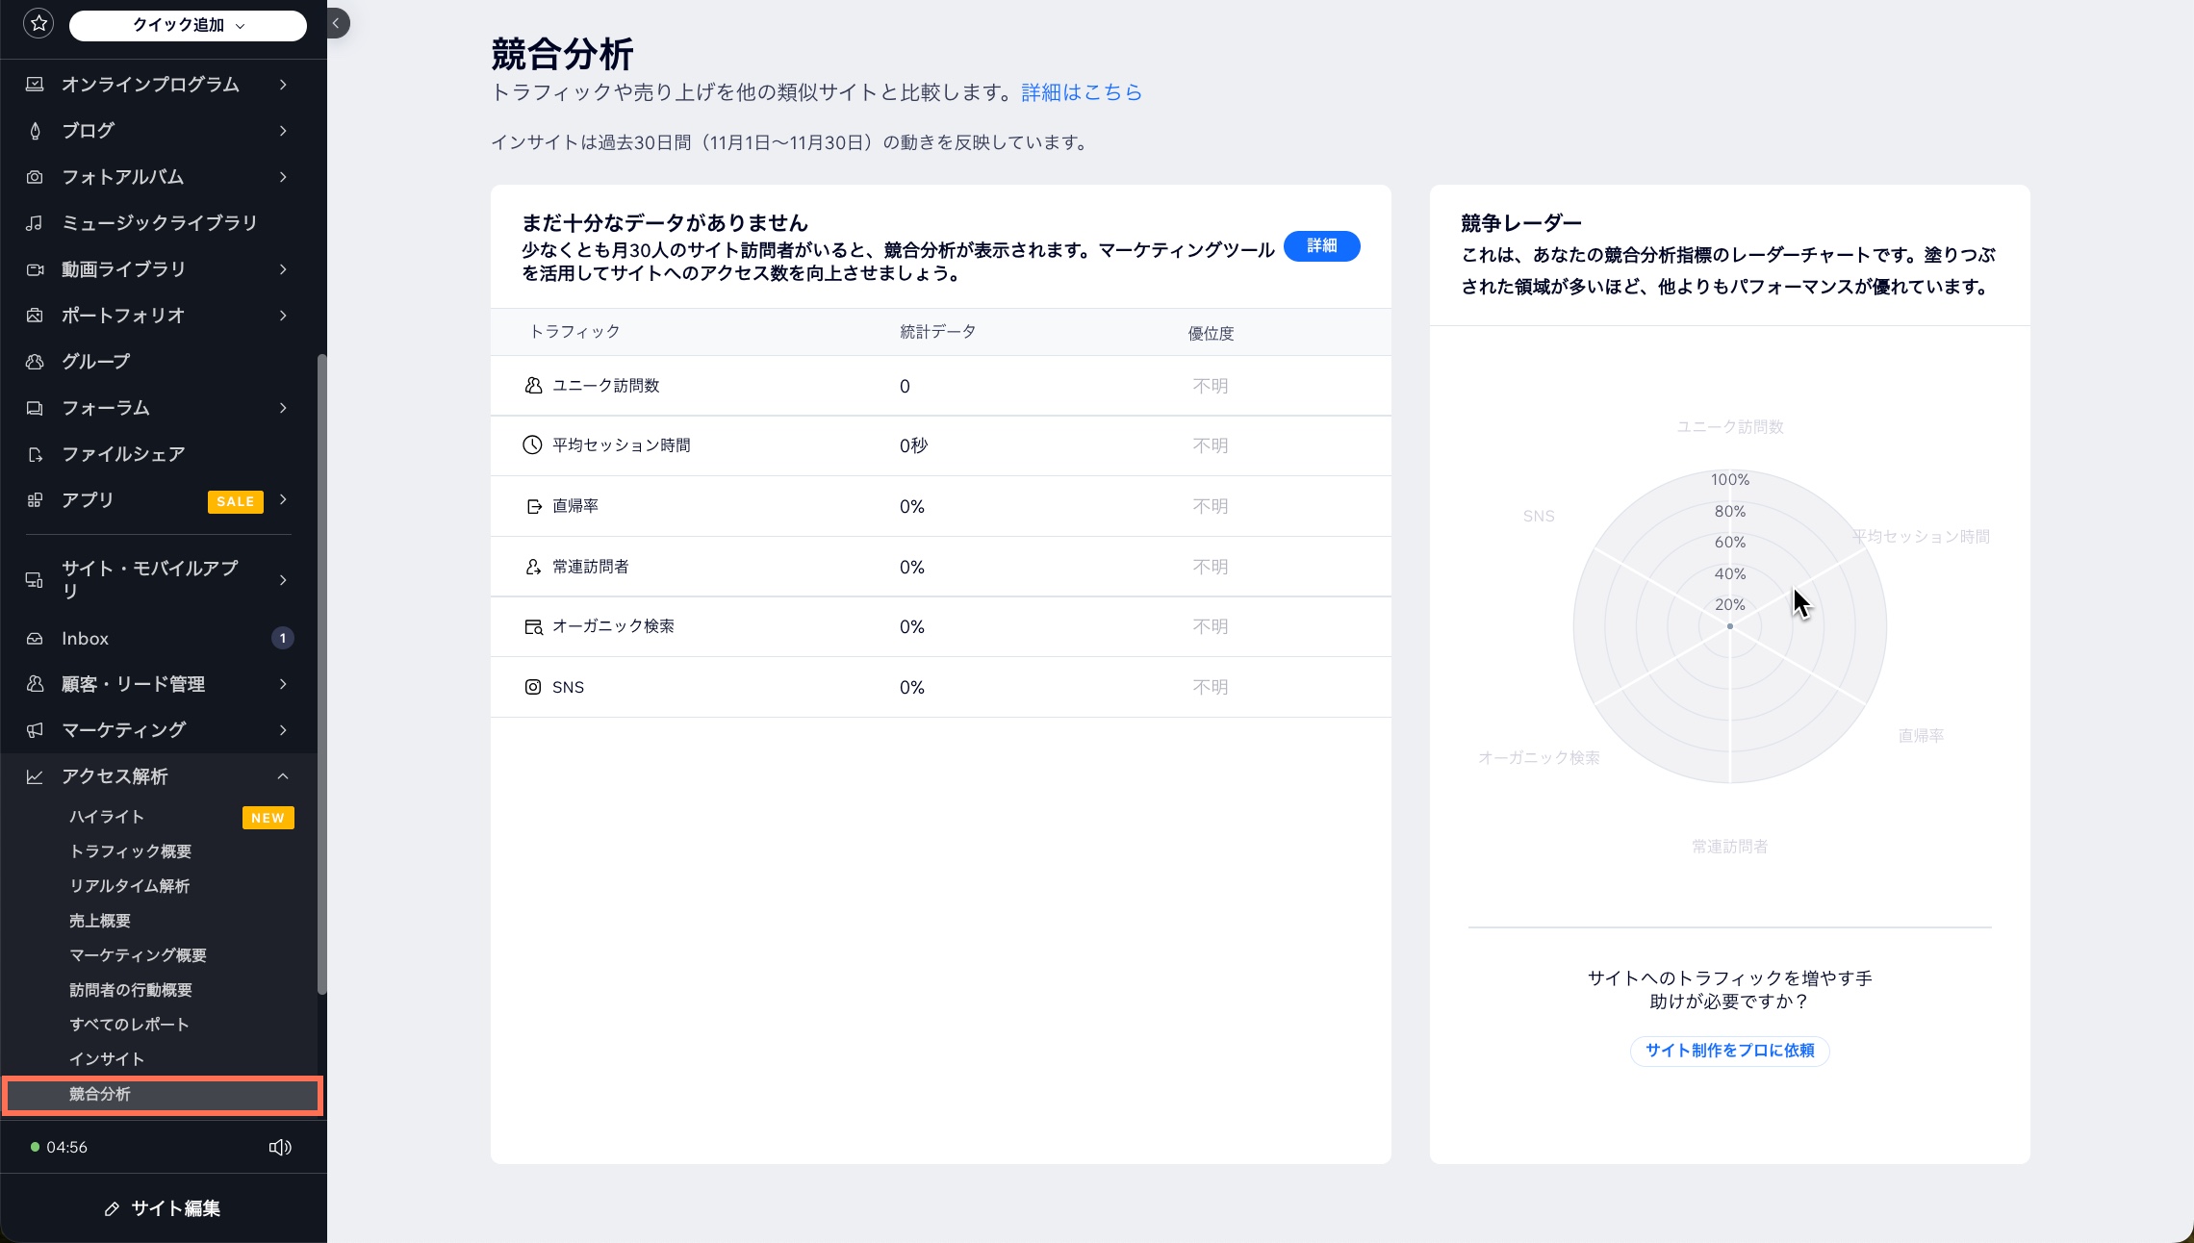Click the Analytics chart icon
The height and width of the screenshot is (1243, 2194).
pos(35,776)
